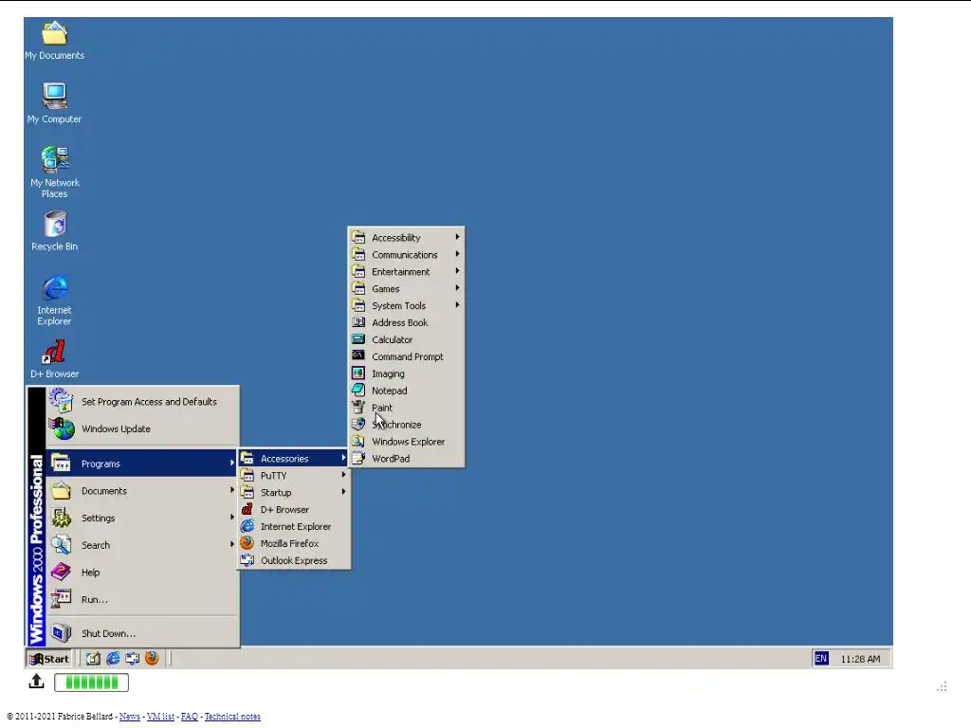Expand the Accessories folder in Programs
The height and width of the screenshot is (728, 971).
(294, 459)
